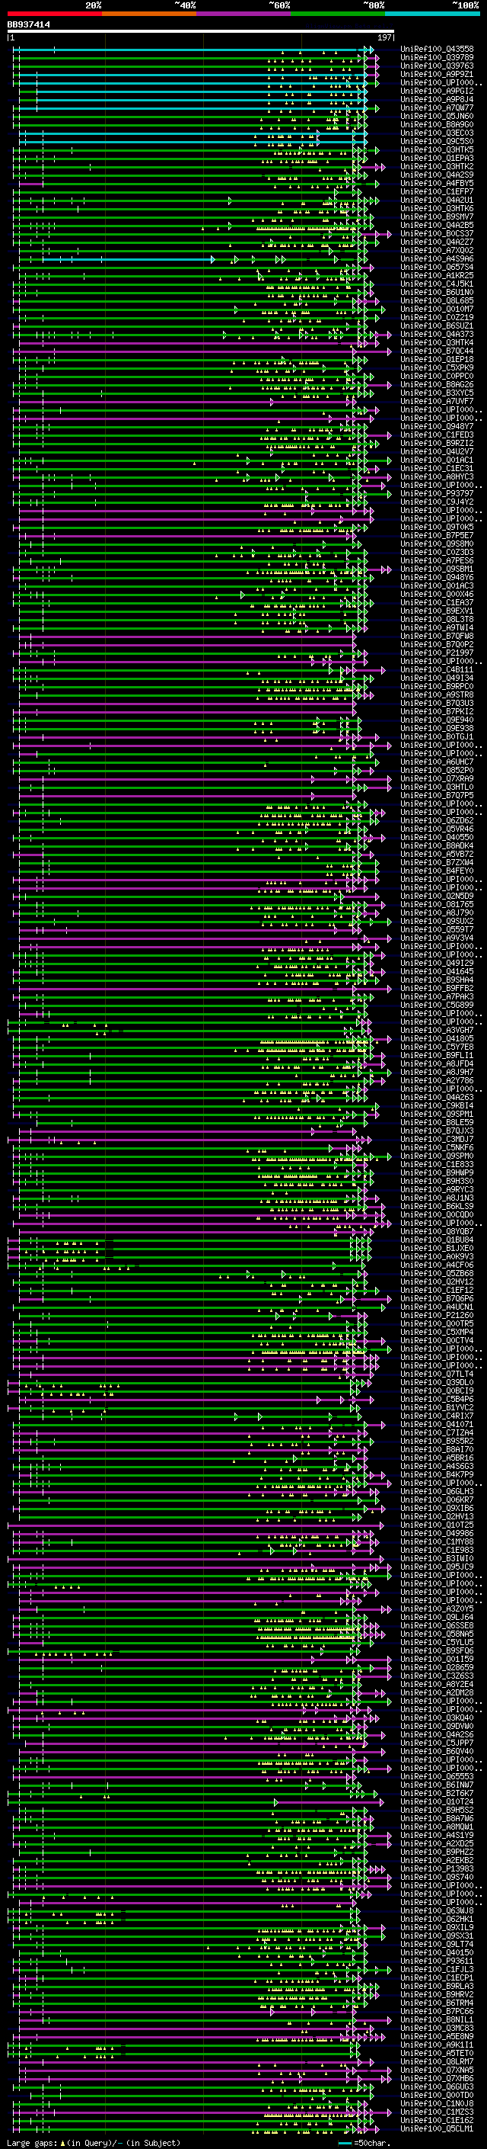Select hit label UniRef100_B9FLI1
The image size is (487, 2149).
(x=437, y=1055)
